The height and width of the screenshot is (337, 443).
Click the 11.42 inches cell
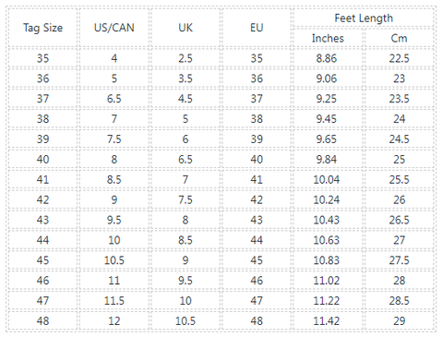coord(328,321)
